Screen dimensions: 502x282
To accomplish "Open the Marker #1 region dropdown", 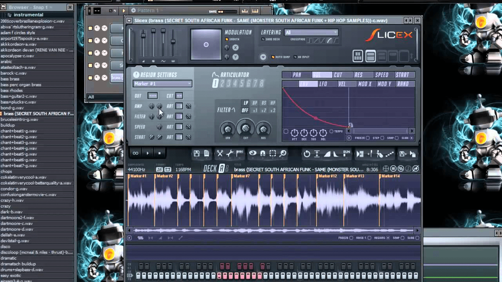I will click(x=162, y=84).
